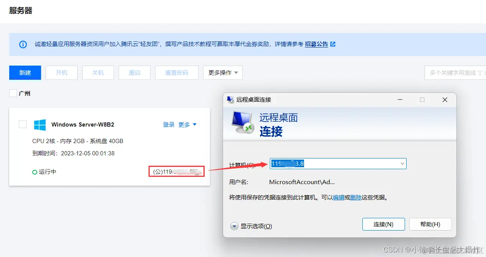Image resolution: width=486 pixels, height=257 pixels.
Task: Open the 更多操作 dropdown
Action: (223, 72)
